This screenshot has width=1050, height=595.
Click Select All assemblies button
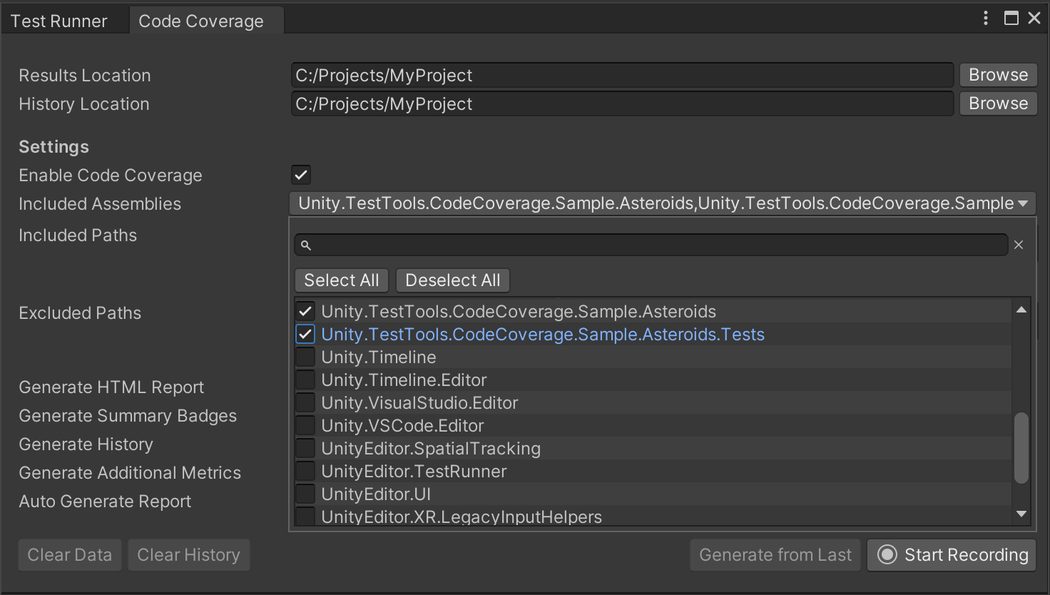click(x=342, y=280)
